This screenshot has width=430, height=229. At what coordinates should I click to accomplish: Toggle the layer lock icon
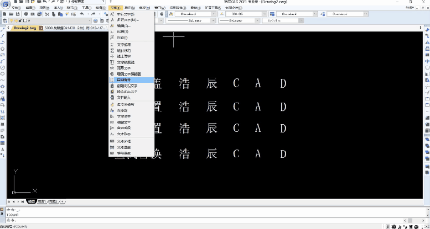20,20
